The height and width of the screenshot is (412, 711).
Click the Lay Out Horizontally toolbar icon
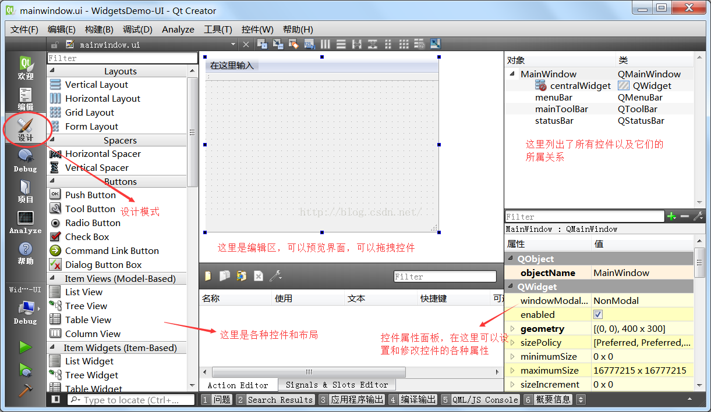coord(326,44)
